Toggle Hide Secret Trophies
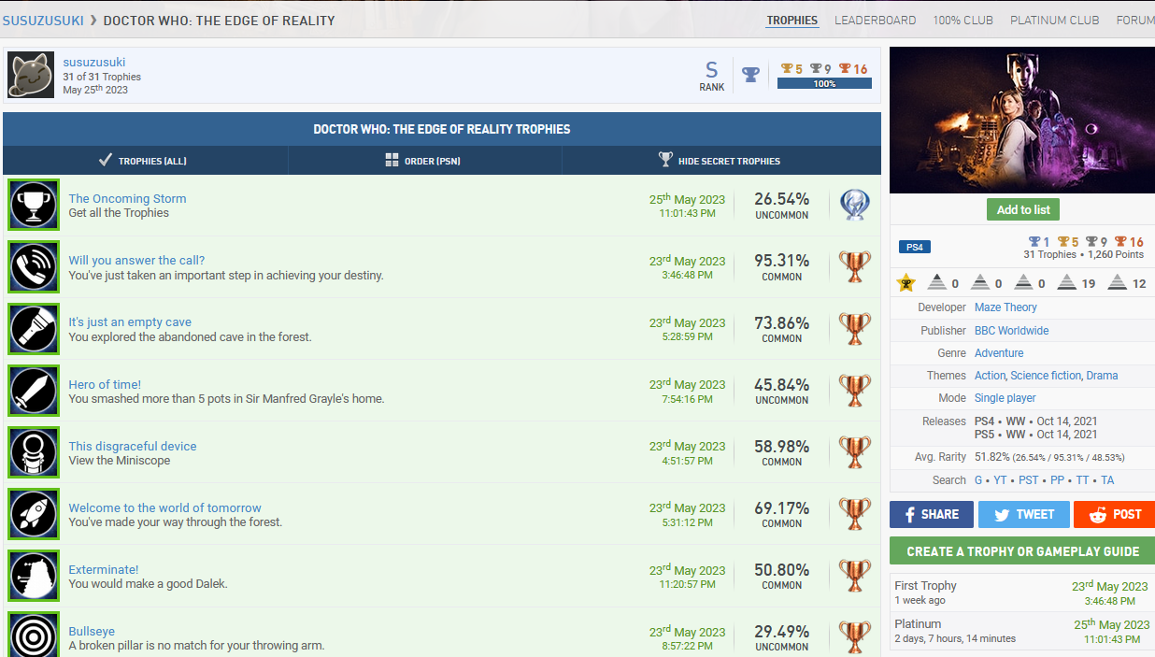Image resolution: width=1155 pixels, height=657 pixels. point(720,161)
